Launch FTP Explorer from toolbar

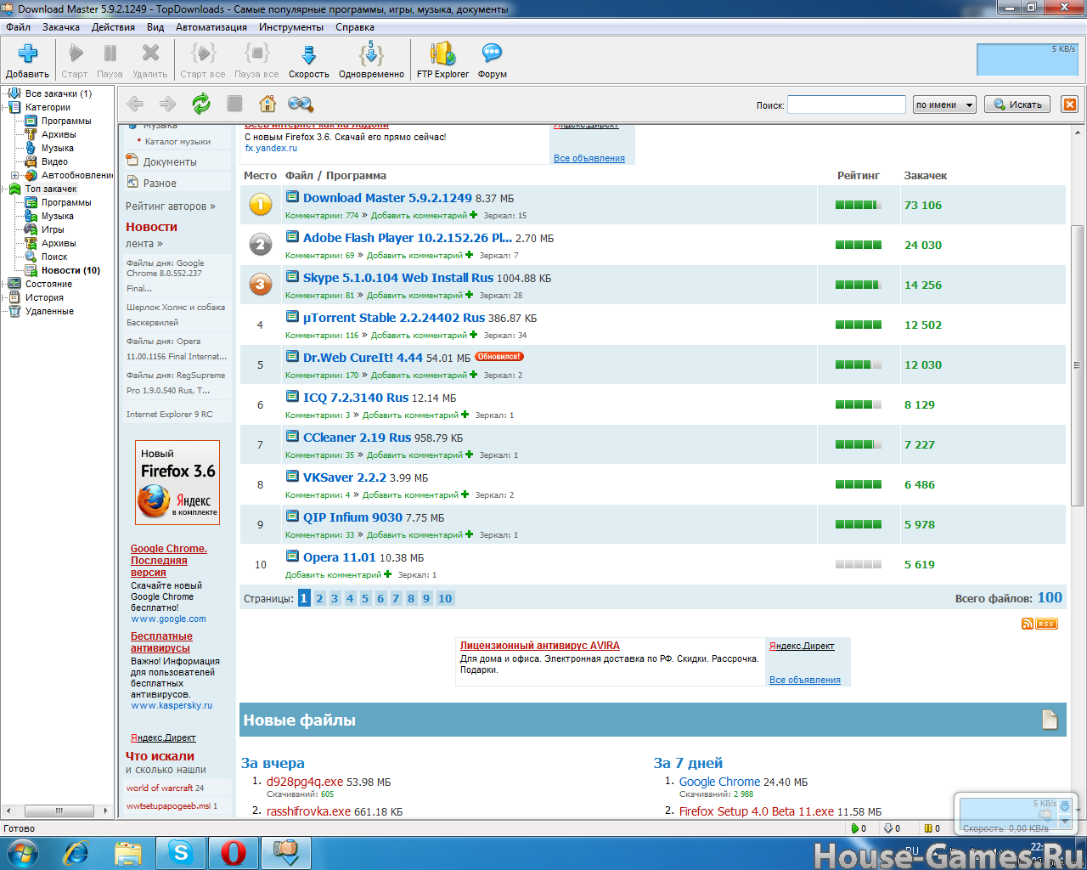[442, 61]
